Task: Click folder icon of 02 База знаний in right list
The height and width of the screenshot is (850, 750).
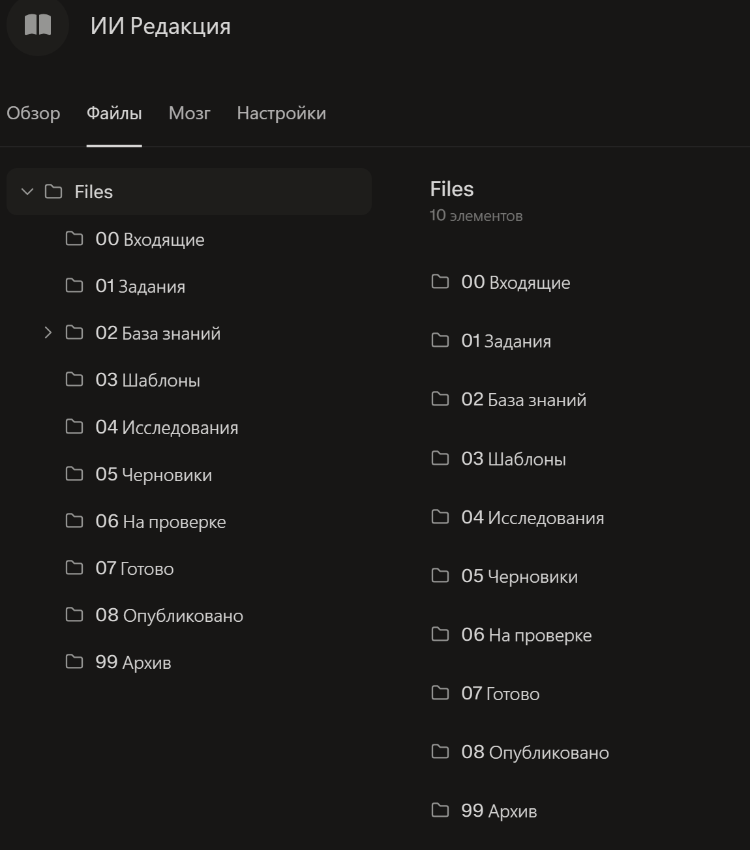Action: point(440,399)
